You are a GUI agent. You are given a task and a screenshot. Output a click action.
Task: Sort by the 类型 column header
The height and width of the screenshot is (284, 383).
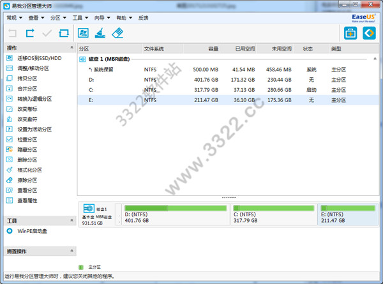(354, 49)
